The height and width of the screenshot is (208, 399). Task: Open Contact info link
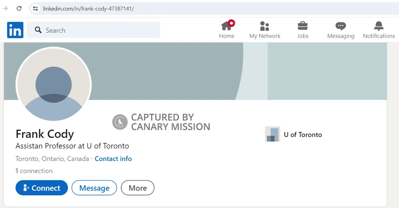(113, 159)
